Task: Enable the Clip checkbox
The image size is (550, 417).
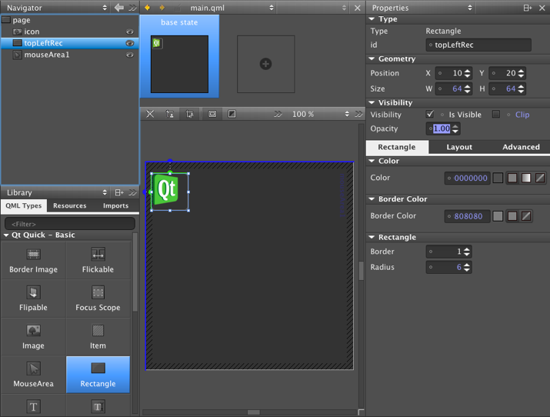Action: click(496, 115)
